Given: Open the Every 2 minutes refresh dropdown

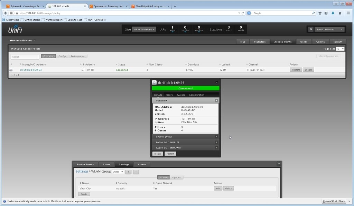Looking at the screenshot, I should pyautogui.click(x=328, y=29).
